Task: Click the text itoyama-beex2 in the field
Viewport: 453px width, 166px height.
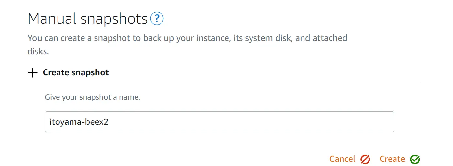Action: (x=79, y=122)
